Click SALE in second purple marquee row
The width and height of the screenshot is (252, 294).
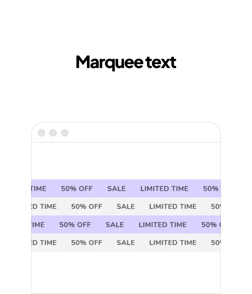[115, 225]
